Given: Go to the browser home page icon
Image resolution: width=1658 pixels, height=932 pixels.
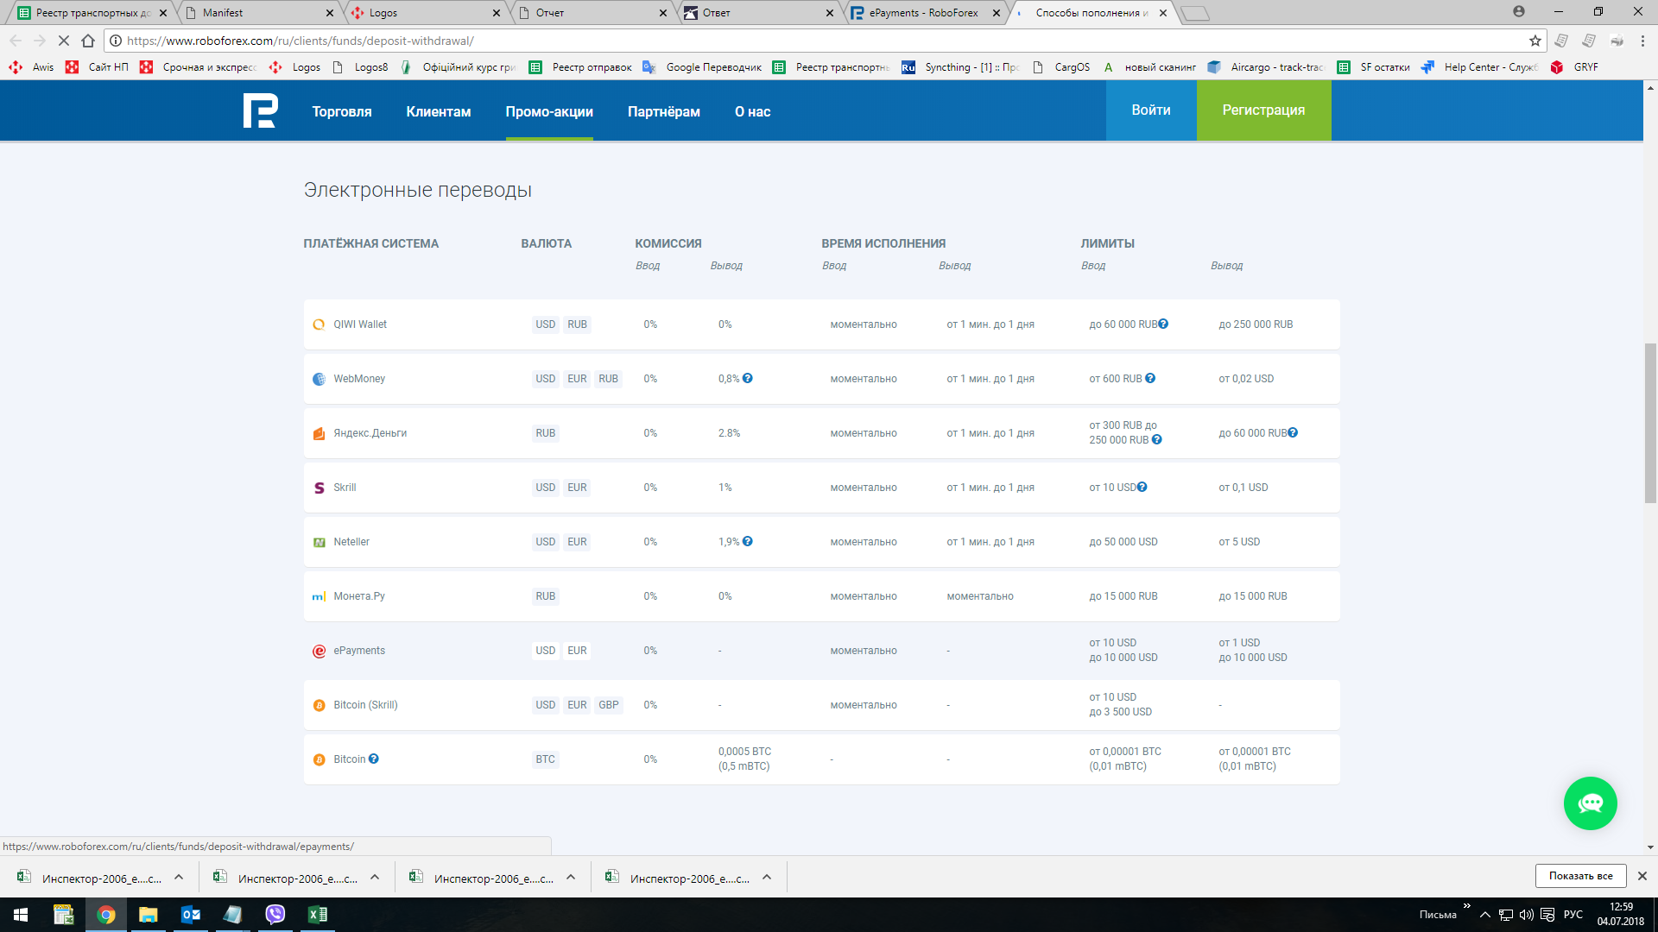Looking at the screenshot, I should (88, 41).
